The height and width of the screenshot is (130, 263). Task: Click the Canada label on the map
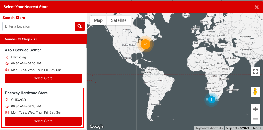point(127,30)
